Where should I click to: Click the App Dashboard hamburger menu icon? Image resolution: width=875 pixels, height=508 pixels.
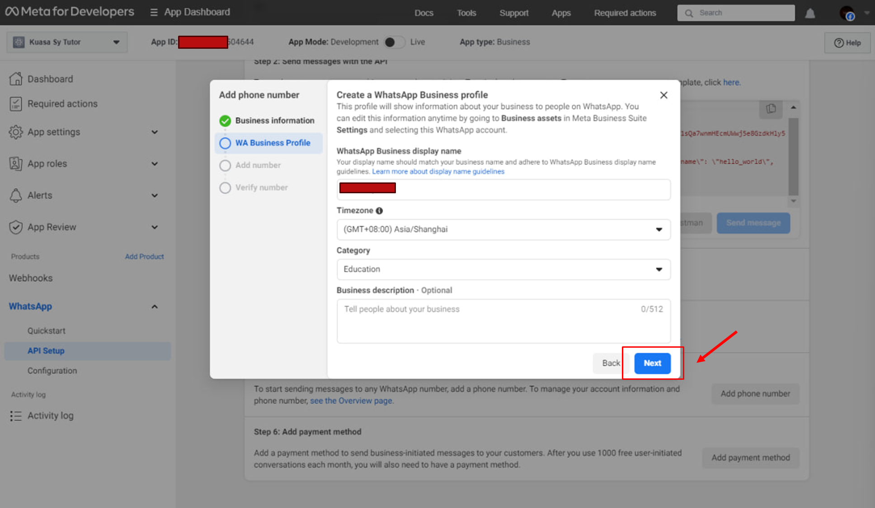pos(154,13)
